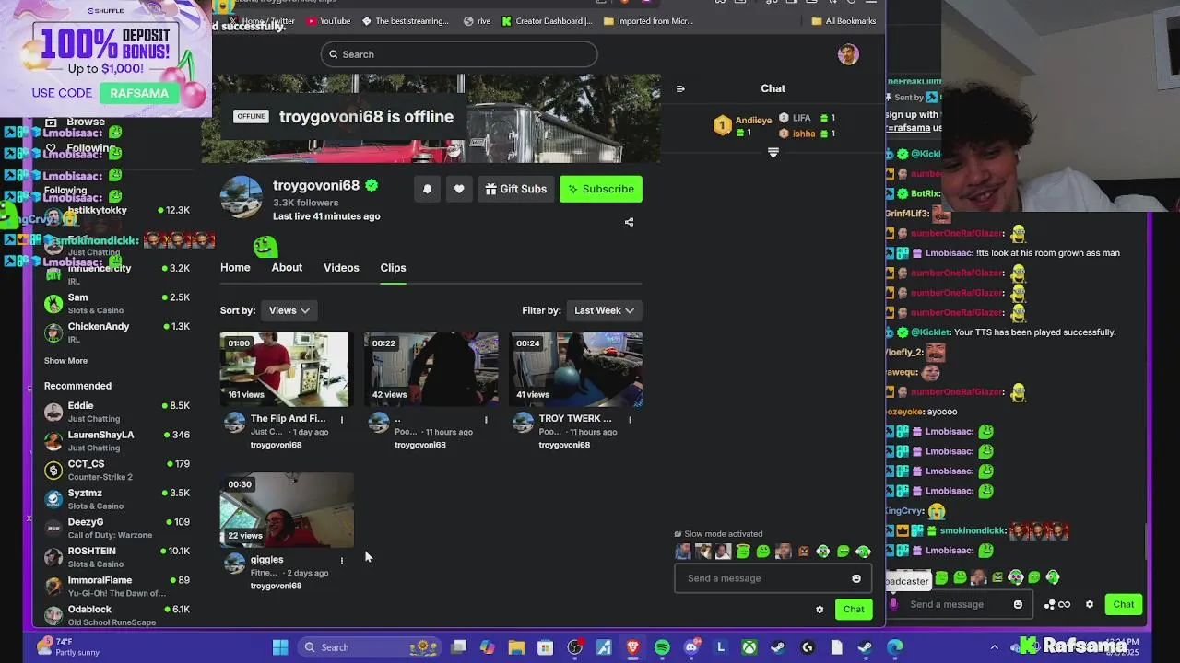Image resolution: width=1180 pixels, height=663 pixels.
Task: Play The Flip And Fi... clip thumbnail
Action: pos(285,368)
